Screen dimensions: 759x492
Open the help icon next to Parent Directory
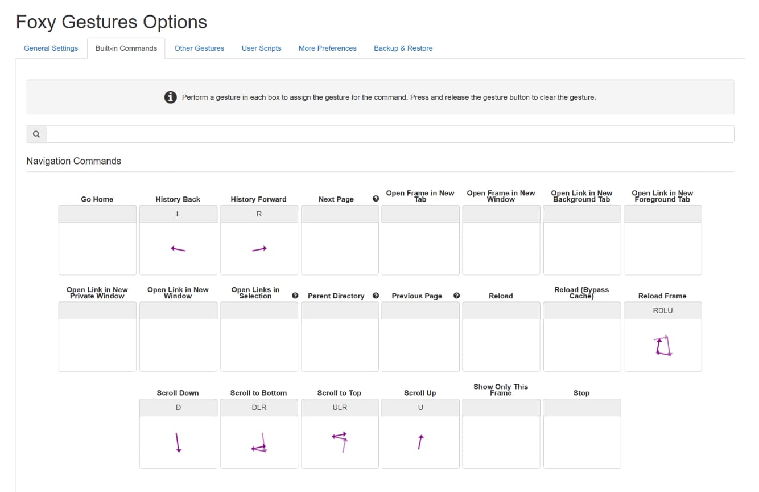tap(376, 296)
